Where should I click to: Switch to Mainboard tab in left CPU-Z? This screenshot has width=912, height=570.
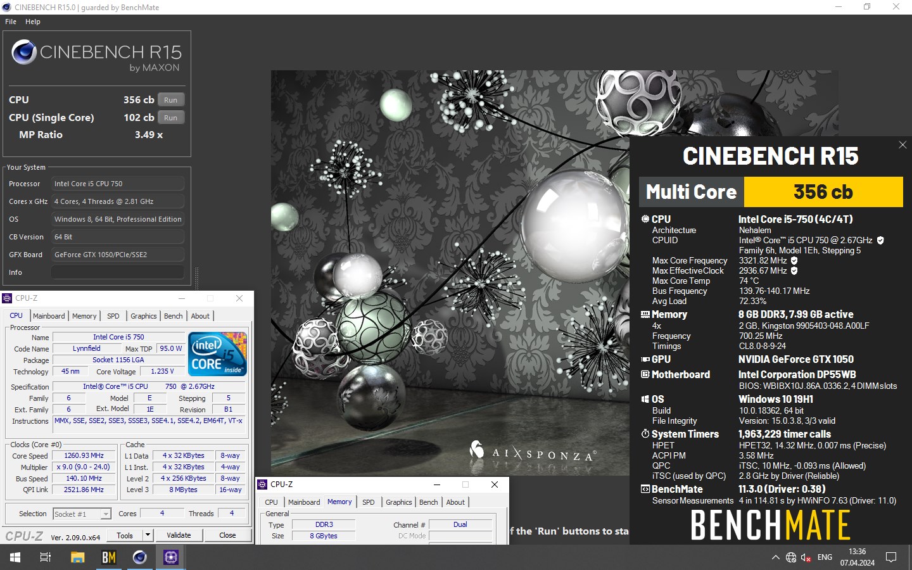coord(49,316)
